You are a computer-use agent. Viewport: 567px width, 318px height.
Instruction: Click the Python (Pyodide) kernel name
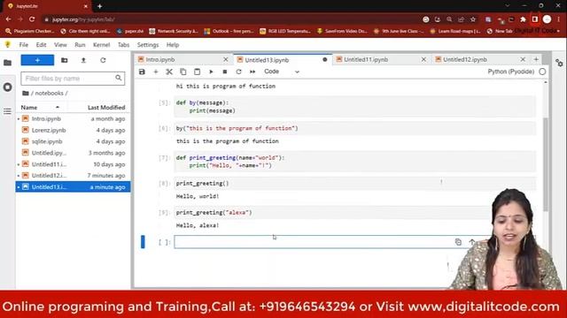pos(510,72)
